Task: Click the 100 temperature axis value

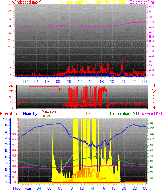Action: (x=152, y=145)
